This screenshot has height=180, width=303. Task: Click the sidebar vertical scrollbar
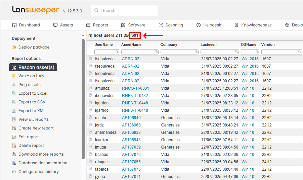point(83,100)
